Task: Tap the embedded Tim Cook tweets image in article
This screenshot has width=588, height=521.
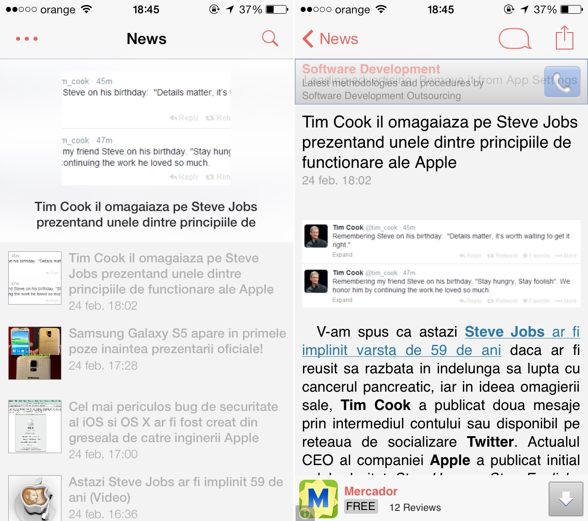Action: click(x=441, y=264)
